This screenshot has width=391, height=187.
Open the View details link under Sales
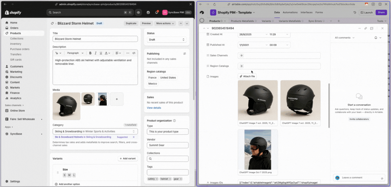pyautogui.click(x=154, y=108)
